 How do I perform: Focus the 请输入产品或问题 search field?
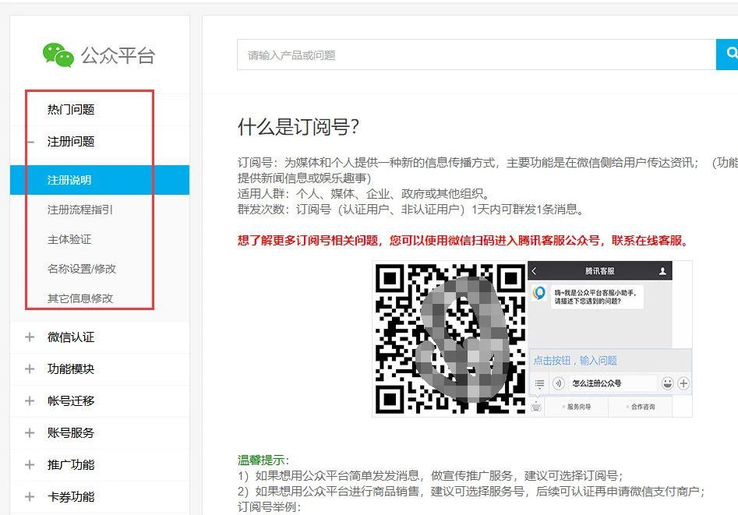[x=476, y=55]
